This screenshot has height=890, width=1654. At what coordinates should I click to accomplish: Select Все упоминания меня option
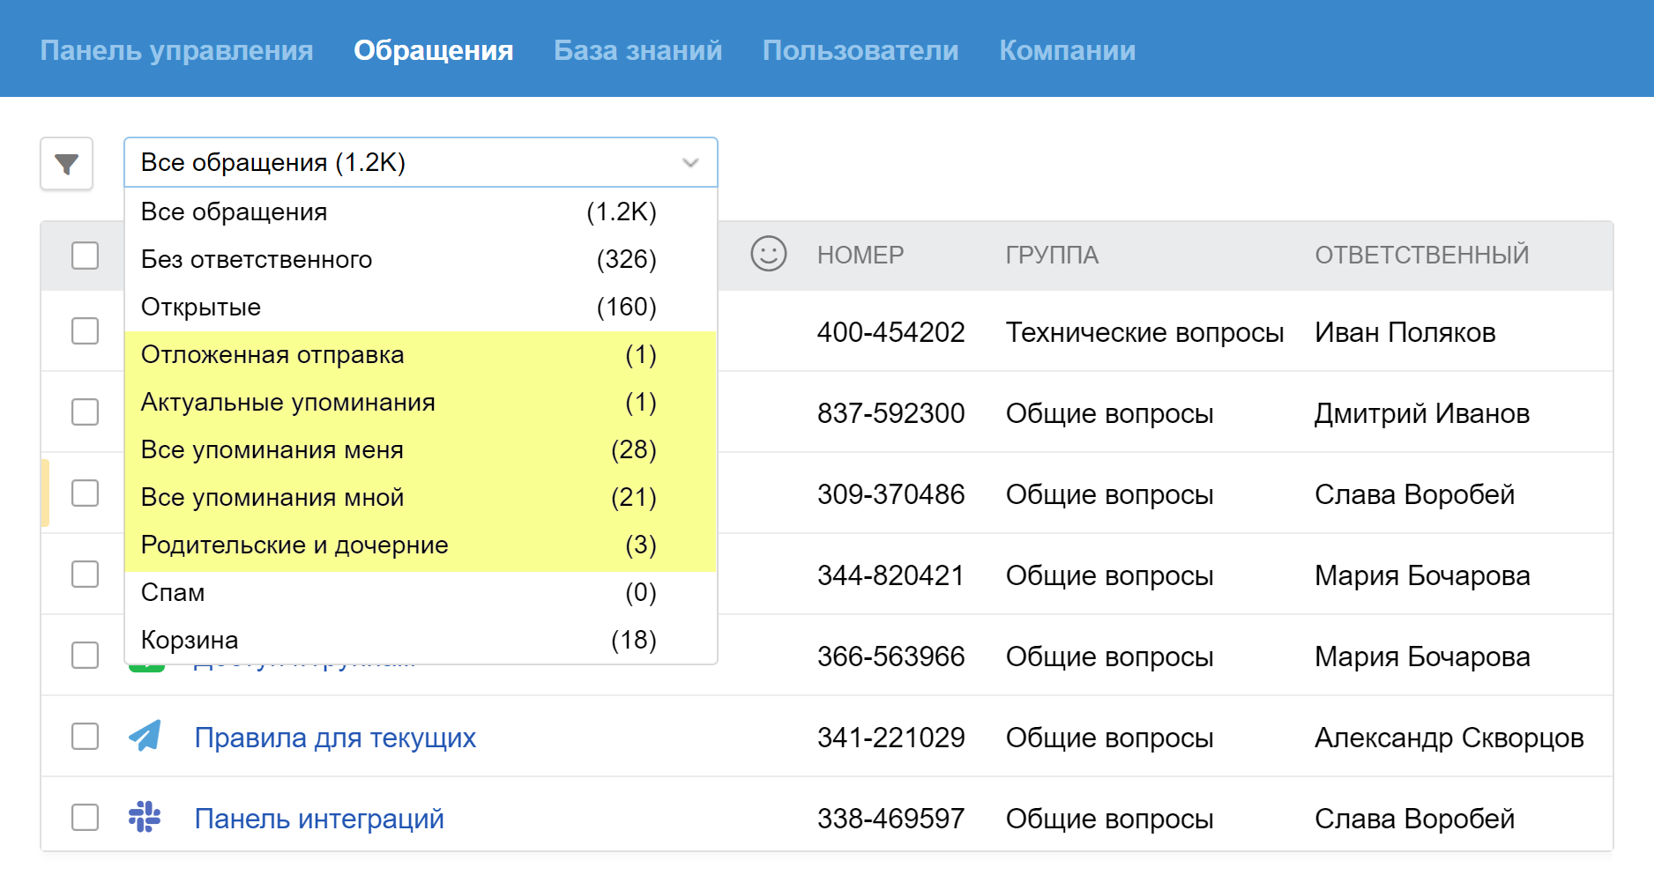tap(421, 450)
